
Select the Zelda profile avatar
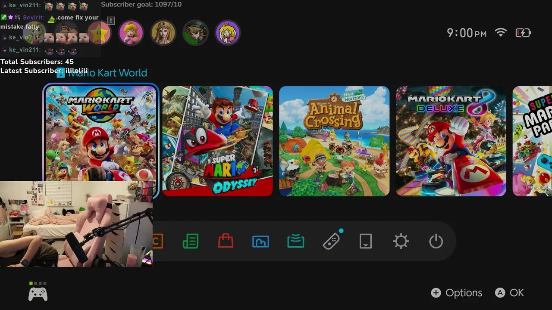pos(163,33)
